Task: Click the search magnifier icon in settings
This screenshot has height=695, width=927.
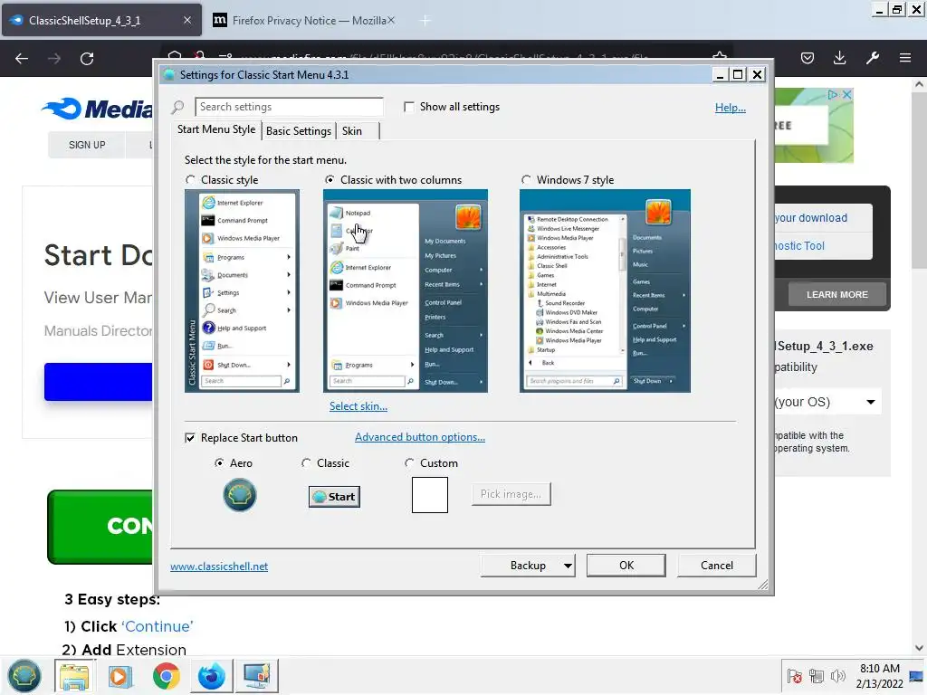Action: (177, 107)
